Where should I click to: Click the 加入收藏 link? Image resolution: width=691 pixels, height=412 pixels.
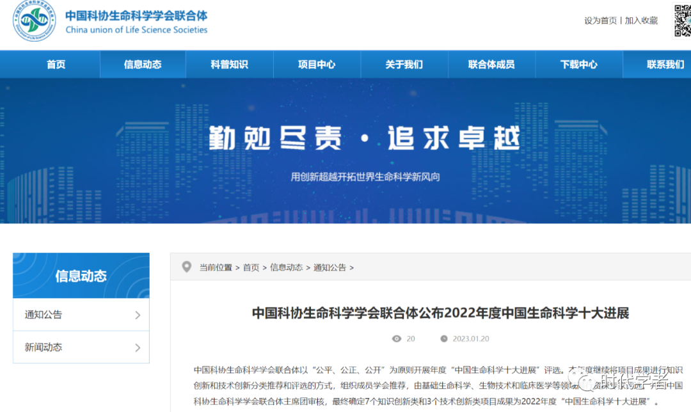coord(640,20)
